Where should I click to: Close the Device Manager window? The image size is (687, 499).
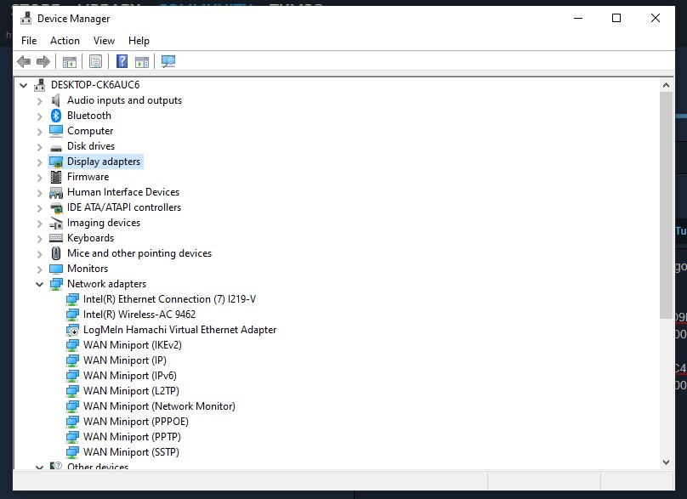[656, 18]
